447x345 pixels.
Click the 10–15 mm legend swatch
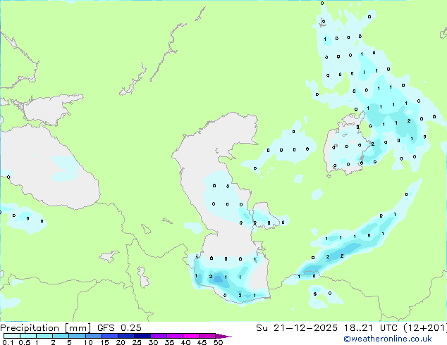(x=94, y=336)
